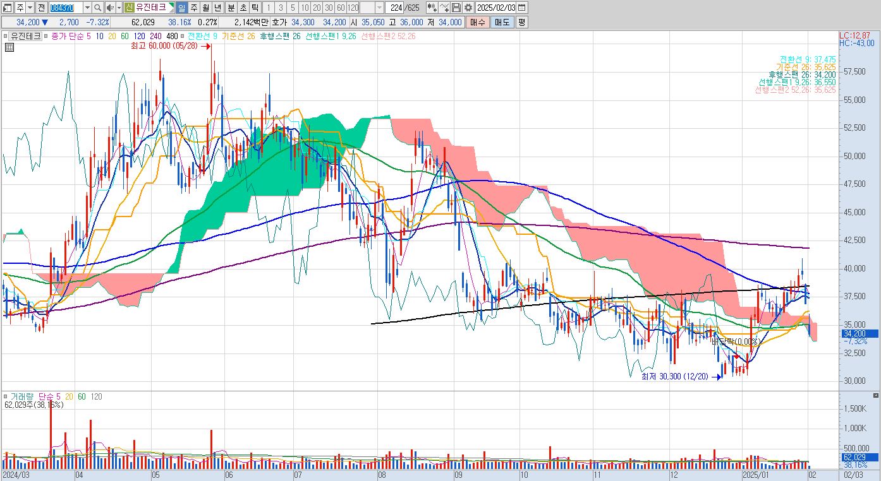Viewport: 881px width, 481px height.
Task: Open the interval combo box after 120
Action: pos(372,8)
